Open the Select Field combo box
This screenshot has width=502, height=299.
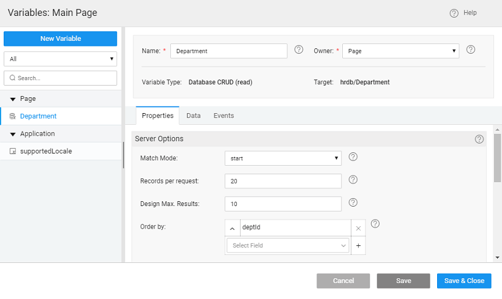[x=288, y=246]
